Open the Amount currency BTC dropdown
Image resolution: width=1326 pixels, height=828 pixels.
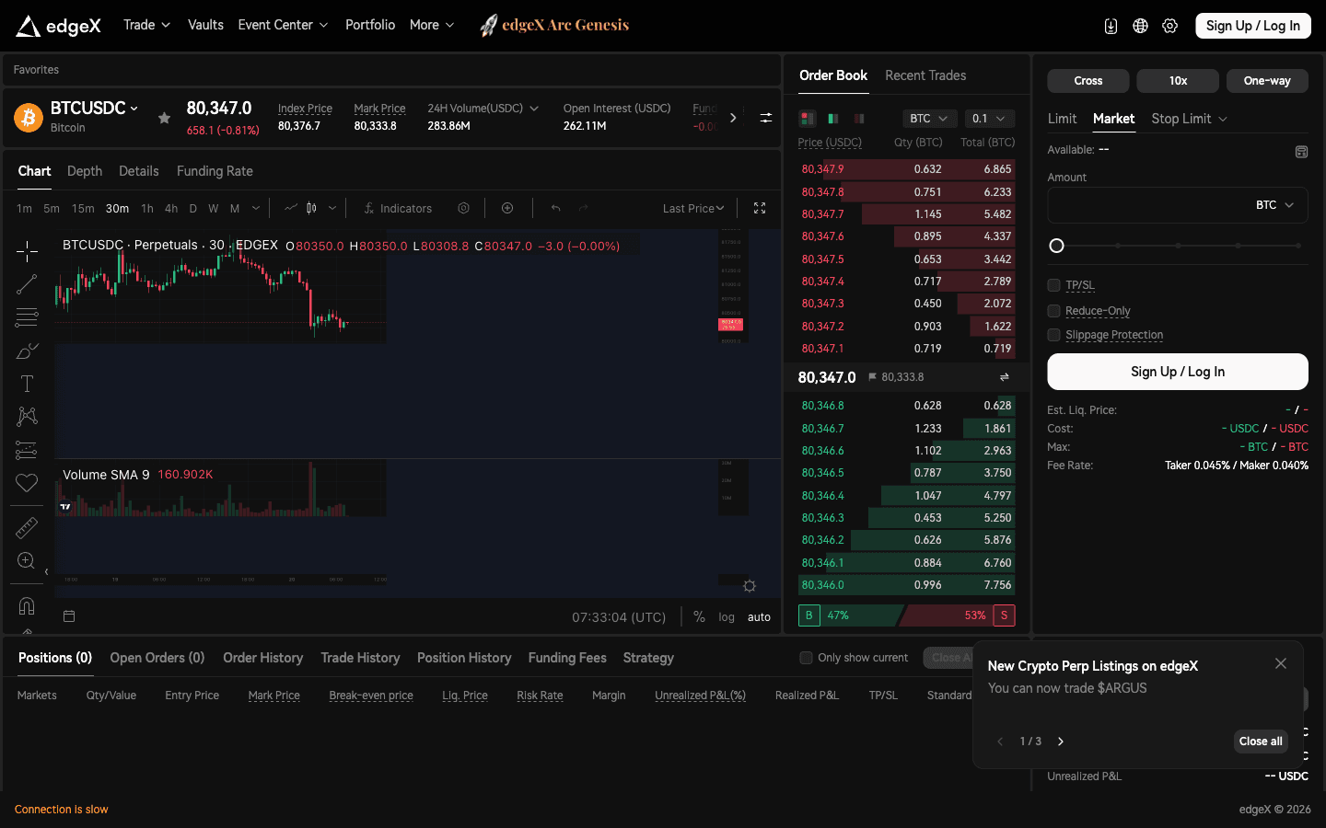coord(1275,205)
